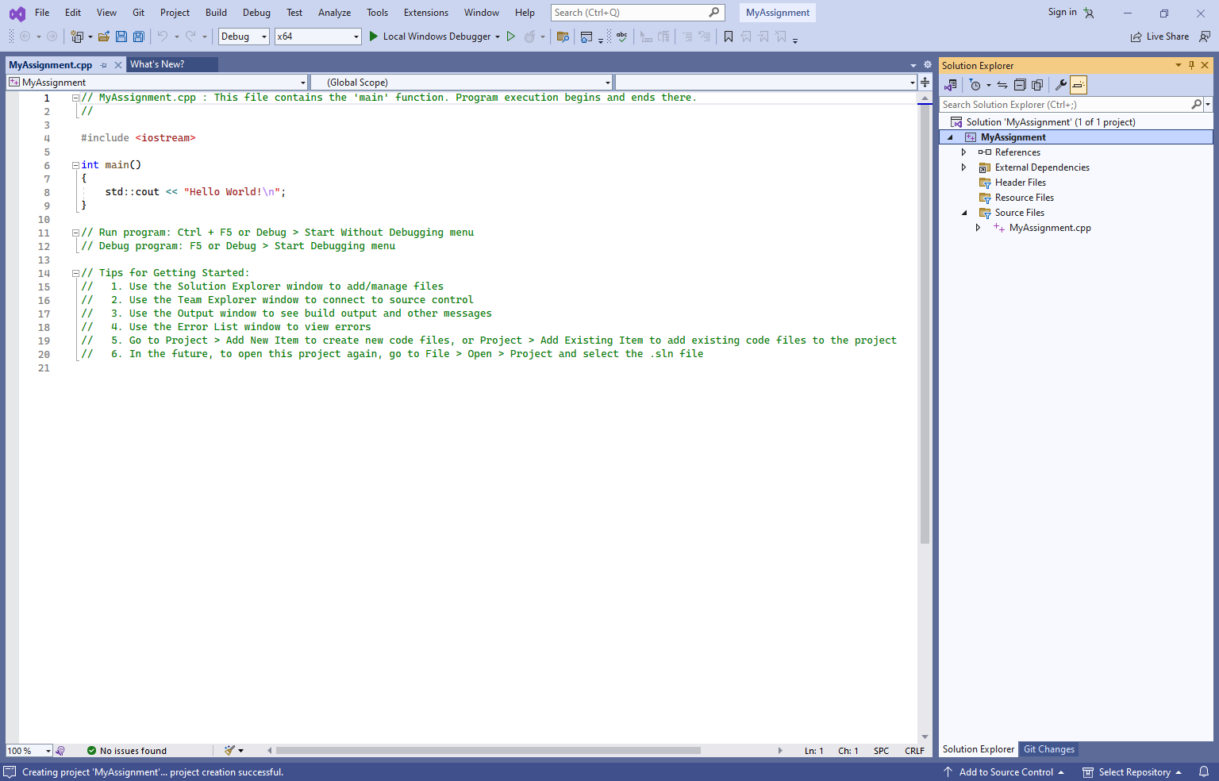Click the Hot Reload flame icon
1219x781 pixels.
pos(529,36)
